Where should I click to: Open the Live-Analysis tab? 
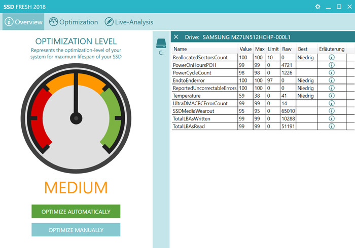click(129, 22)
